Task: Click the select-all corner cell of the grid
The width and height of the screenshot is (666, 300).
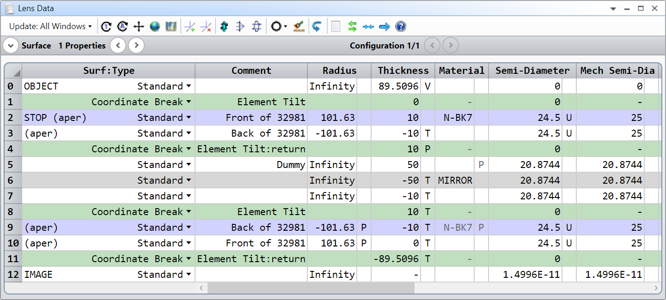Action: click(x=13, y=71)
